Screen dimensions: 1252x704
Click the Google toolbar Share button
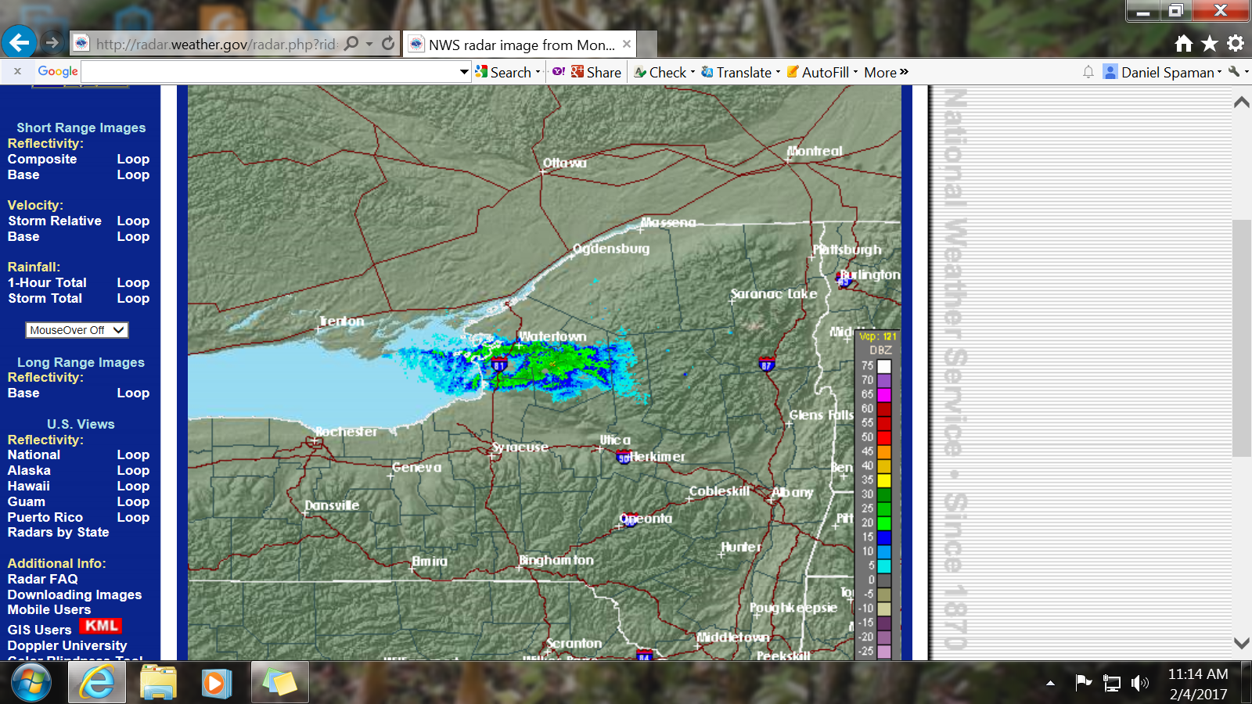click(596, 72)
